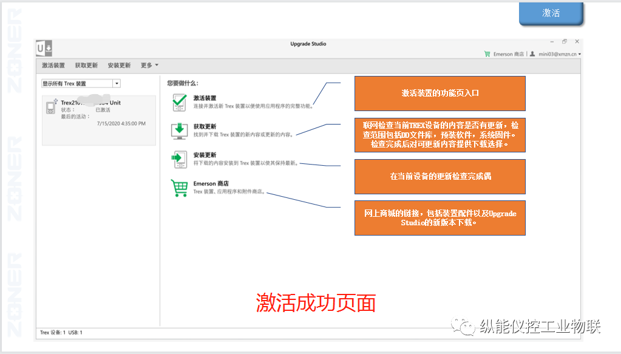Click the Trex device icon in list

(x=51, y=107)
